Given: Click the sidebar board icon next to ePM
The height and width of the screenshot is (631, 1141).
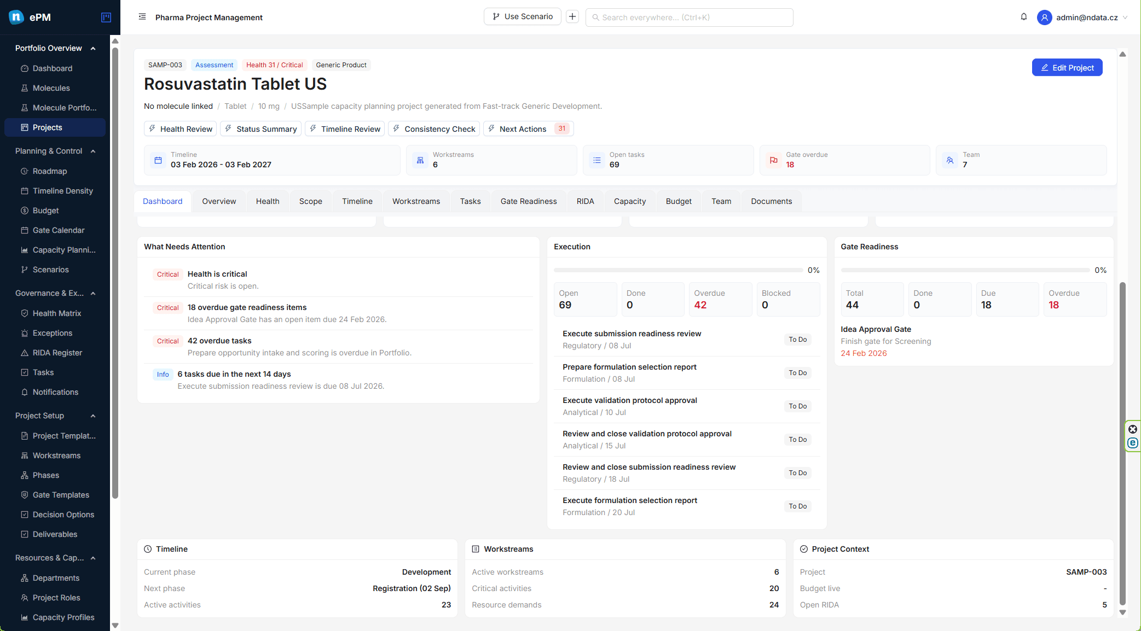Looking at the screenshot, I should tap(106, 17).
